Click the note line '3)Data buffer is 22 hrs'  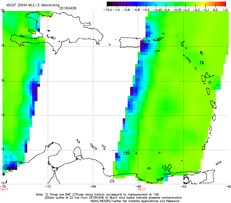click(x=113, y=198)
